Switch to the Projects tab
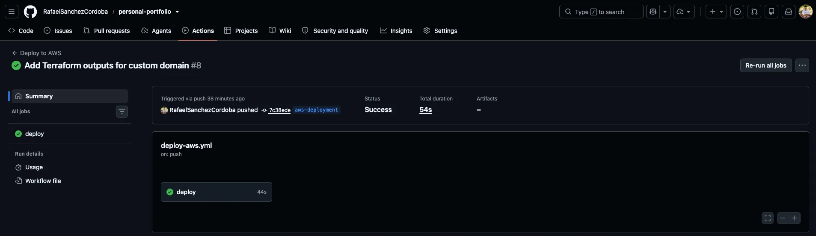816x236 pixels. (241, 31)
